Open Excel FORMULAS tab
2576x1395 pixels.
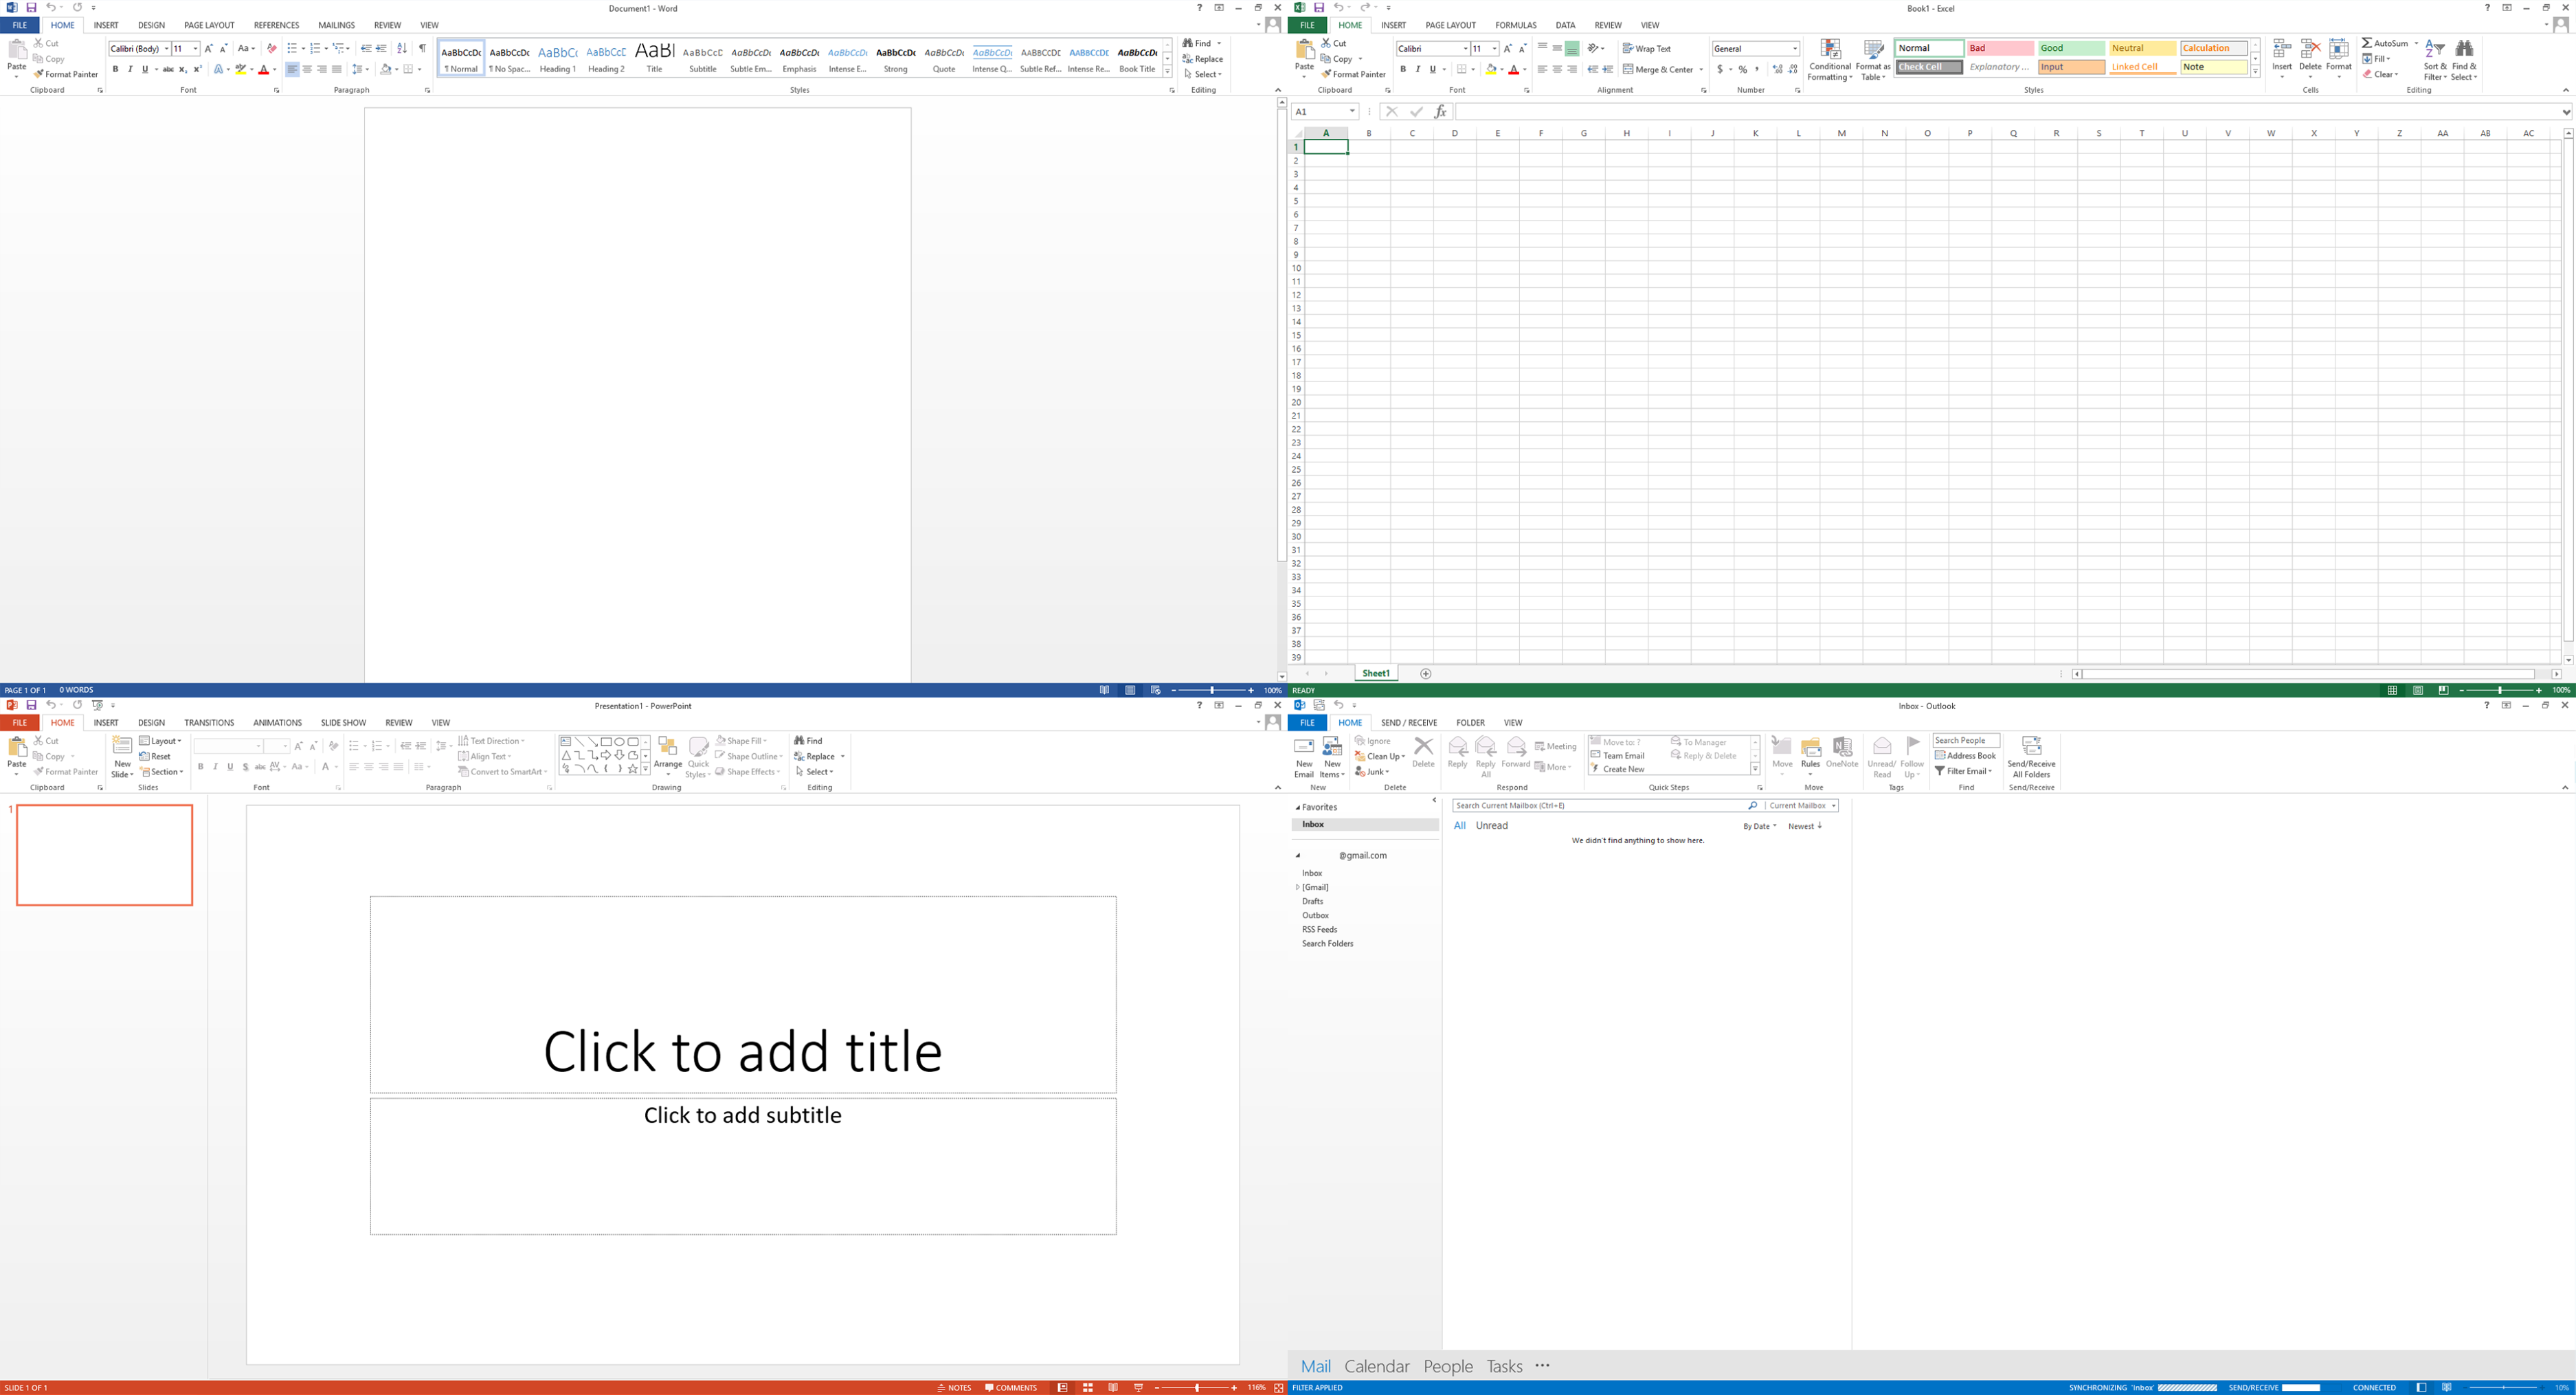click(x=1516, y=25)
